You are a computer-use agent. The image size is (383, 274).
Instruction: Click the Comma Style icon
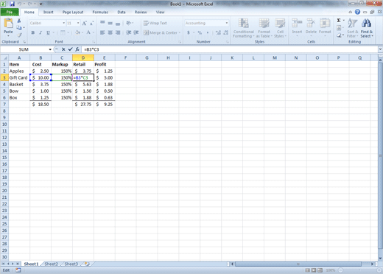[208, 32]
